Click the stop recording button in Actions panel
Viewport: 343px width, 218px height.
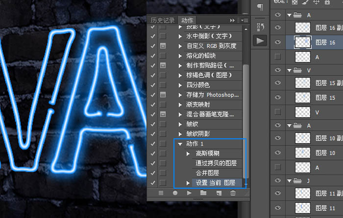coord(161,193)
